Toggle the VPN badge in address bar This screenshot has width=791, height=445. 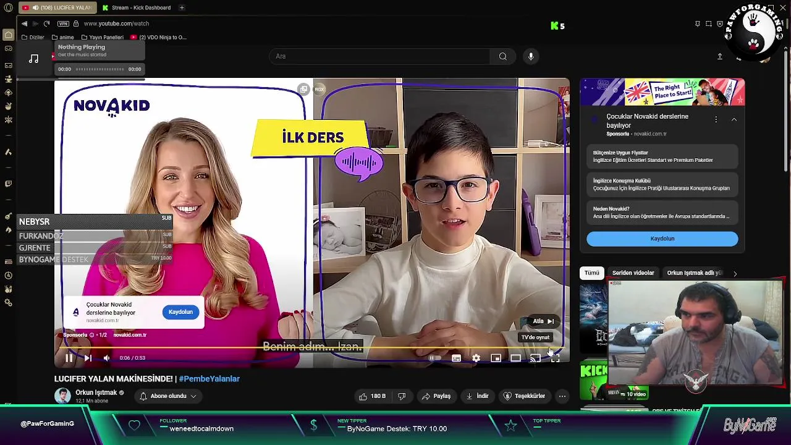coord(63,23)
